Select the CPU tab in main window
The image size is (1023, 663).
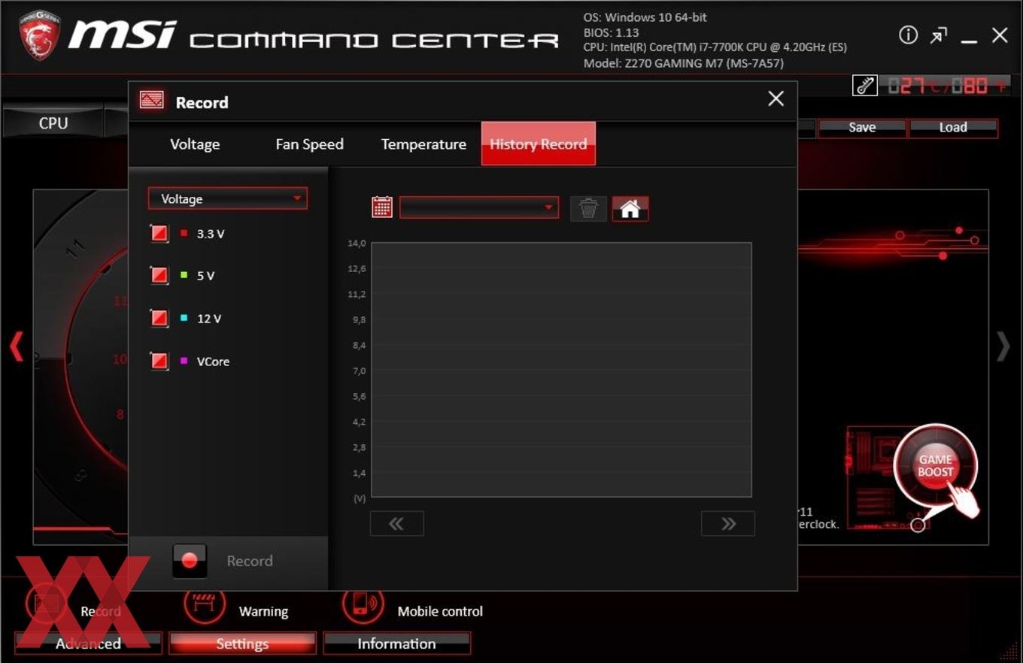pos(53,123)
